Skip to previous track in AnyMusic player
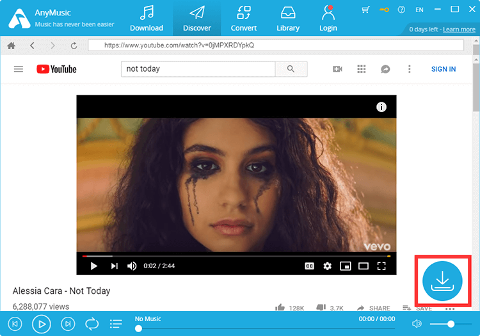 15,324
